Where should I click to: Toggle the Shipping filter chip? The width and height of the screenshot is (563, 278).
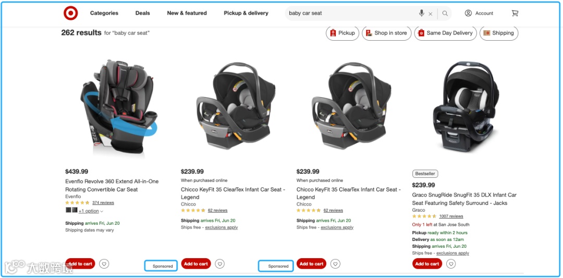[x=499, y=33]
